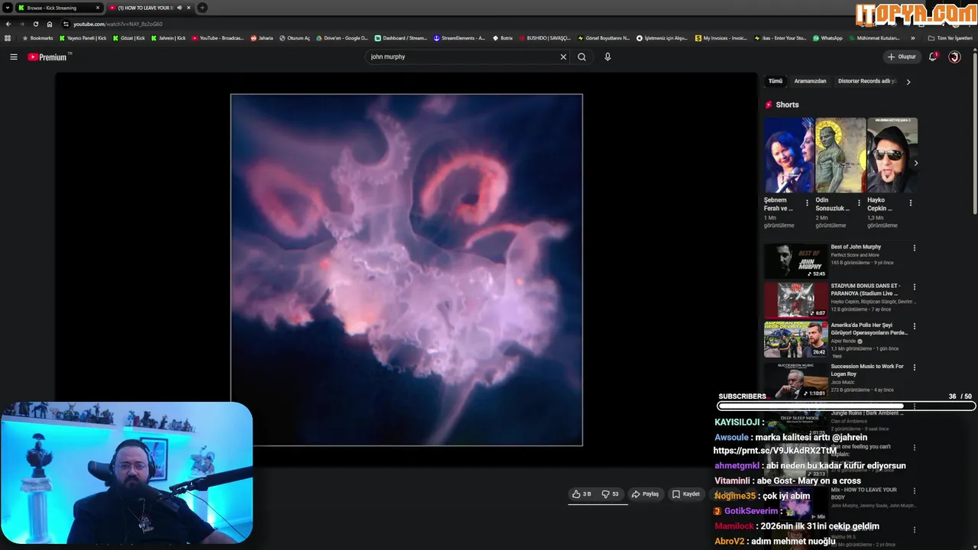Open Drive'ım - Google Drive bookmark

(x=342, y=37)
